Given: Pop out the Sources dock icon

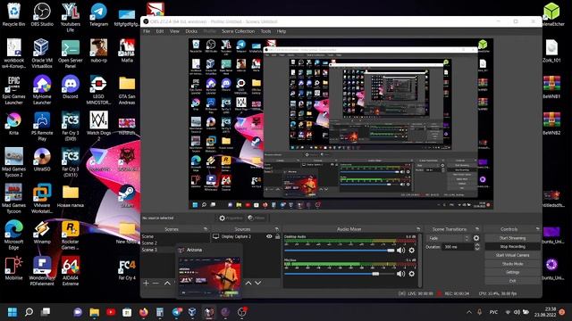Looking at the screenshot, I should (277, 229).
